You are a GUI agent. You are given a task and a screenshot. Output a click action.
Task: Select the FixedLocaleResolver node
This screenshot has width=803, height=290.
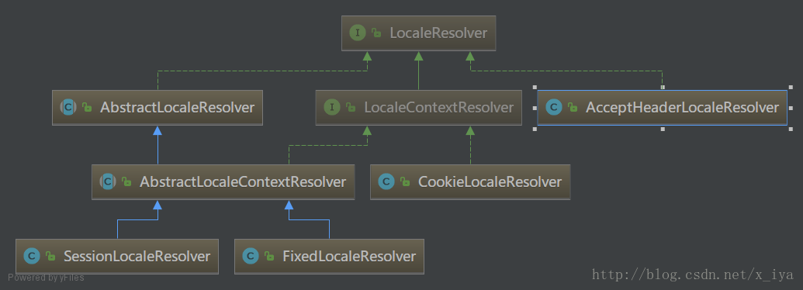[329, 256]
